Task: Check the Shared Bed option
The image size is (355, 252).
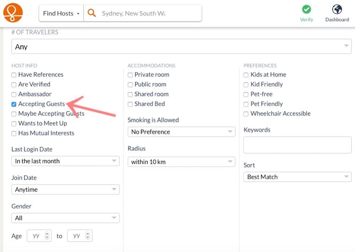Action: click(x=130, y=104)
